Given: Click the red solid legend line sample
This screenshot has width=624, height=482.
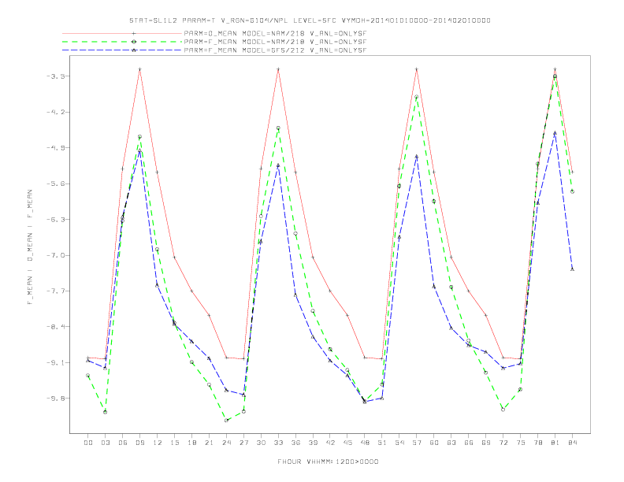Looking at the screenshot, I should [122, 33].
